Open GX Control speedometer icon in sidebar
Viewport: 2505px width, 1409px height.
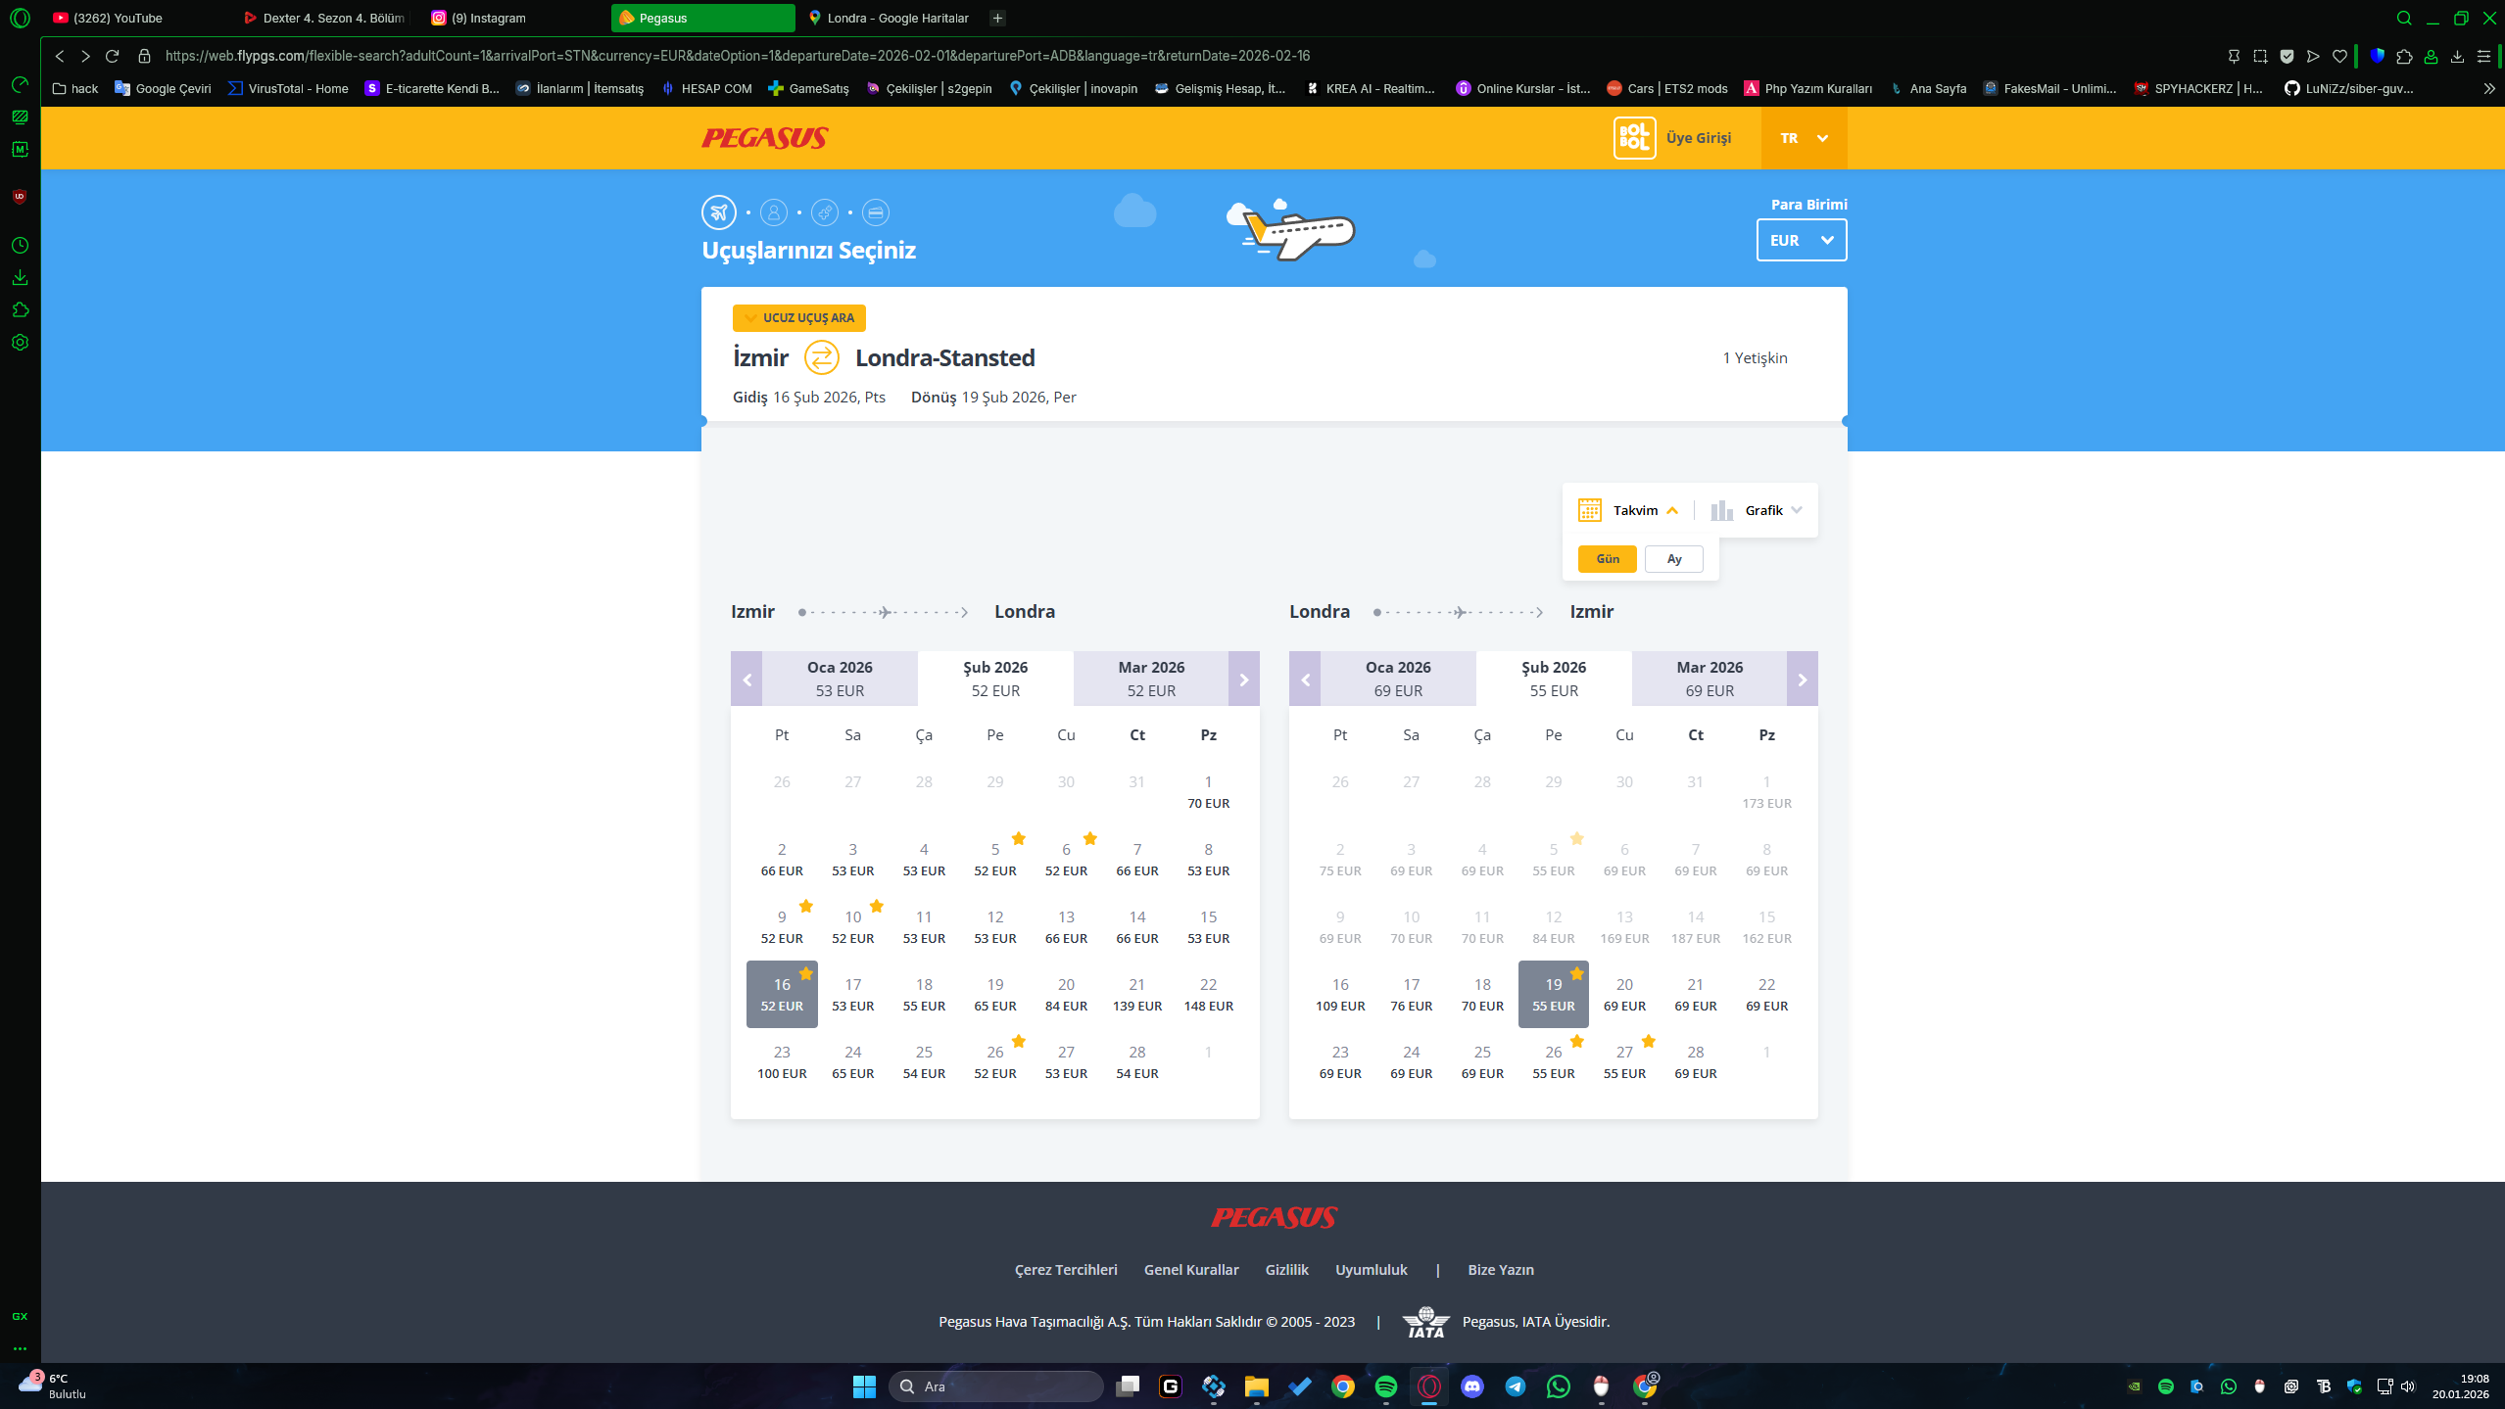pos(20,84)
